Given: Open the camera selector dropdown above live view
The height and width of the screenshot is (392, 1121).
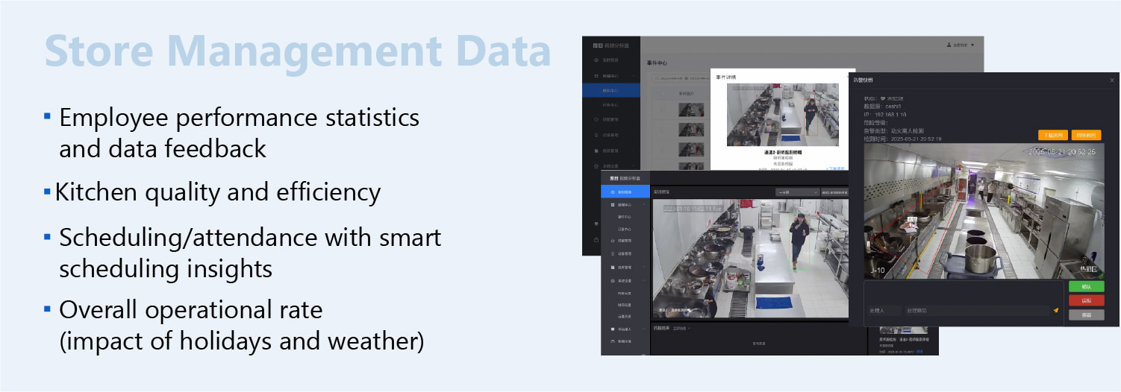Looking at the screenshot, I should [x=796, y=192].
